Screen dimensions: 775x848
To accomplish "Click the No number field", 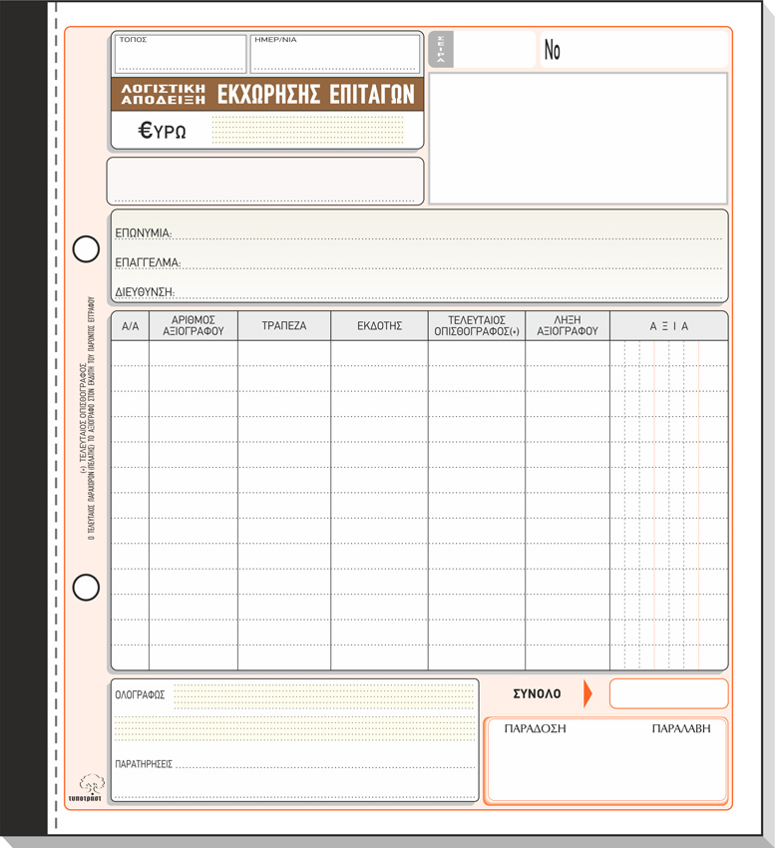I will tap(635, 49).
